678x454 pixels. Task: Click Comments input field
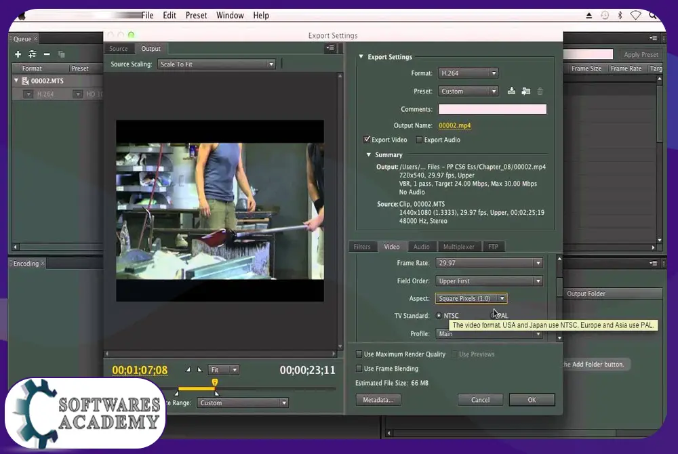(492, 109)
